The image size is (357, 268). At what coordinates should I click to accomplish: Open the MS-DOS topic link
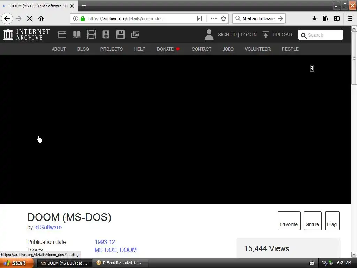tap(105, 250)
